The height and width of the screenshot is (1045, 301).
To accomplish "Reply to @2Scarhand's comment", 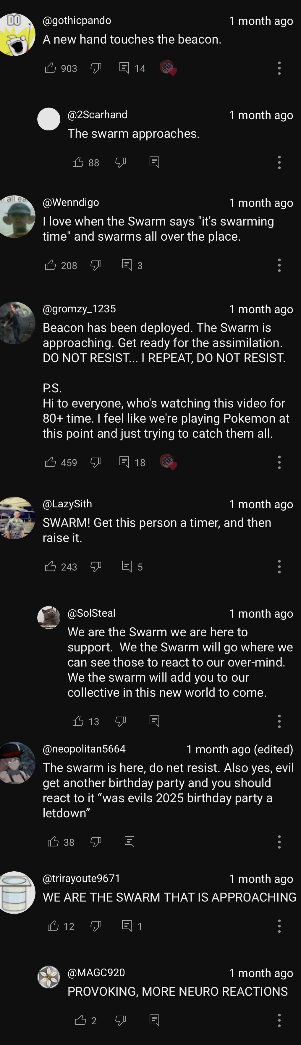I will pos(154,162).
